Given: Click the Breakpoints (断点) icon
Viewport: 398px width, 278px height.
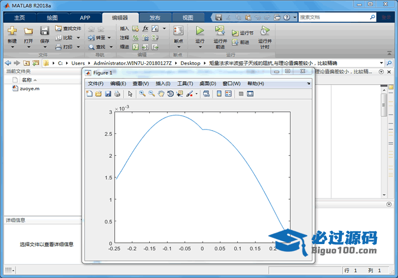Looking at the screenshot, I should pyautogui.click(x=178, y=31).
